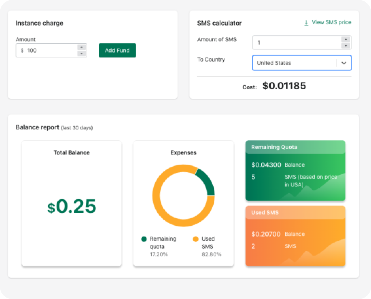Image resolution: width=371 pixels, height=299 pixels.
Task: Click the Instance charge heading
Action: tap(39, 23)
